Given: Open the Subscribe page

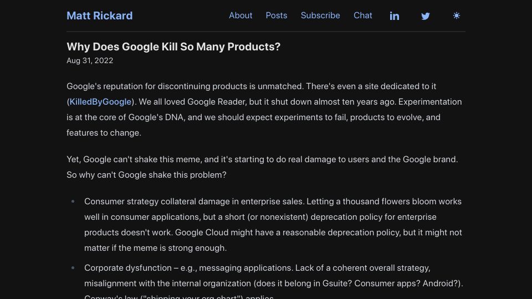Looking at the screenshot, I should tap(320, 16).
